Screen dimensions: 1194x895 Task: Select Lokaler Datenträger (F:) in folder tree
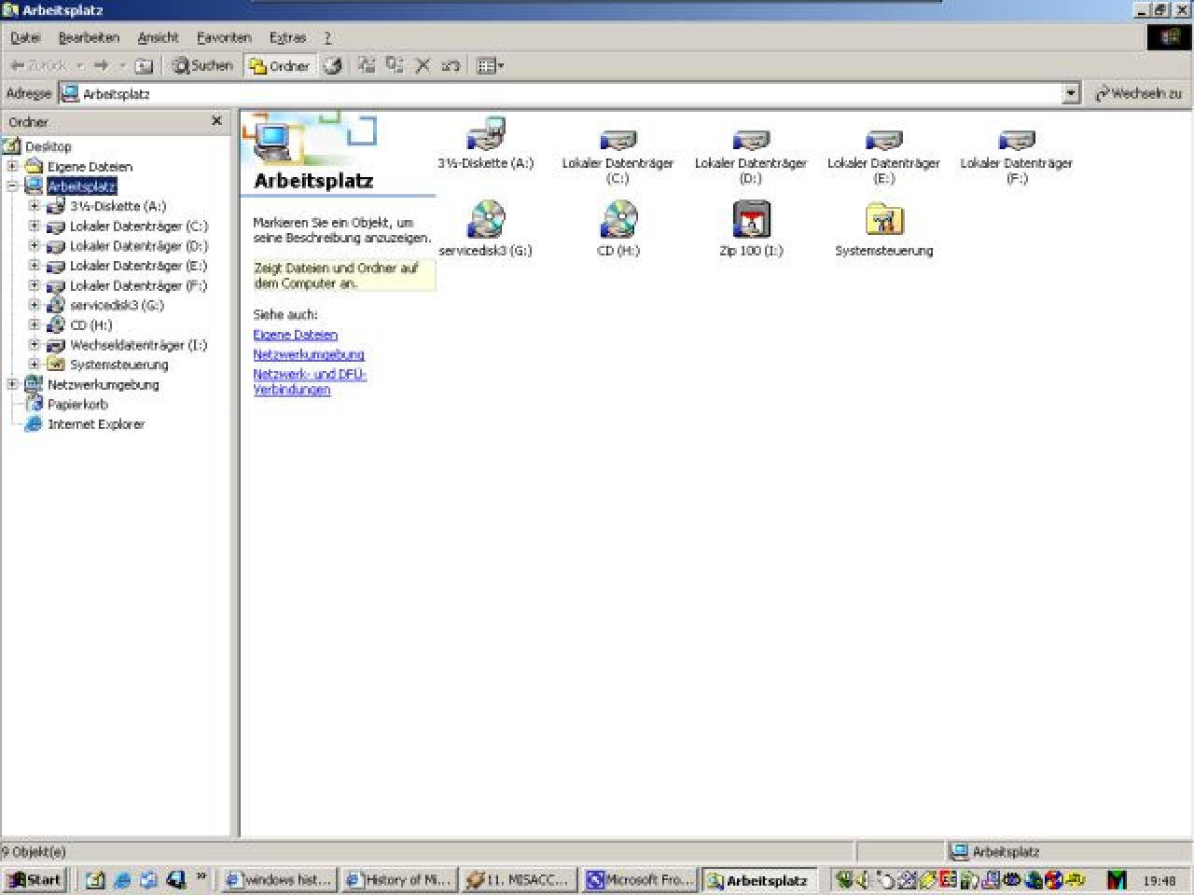[138, 285]
